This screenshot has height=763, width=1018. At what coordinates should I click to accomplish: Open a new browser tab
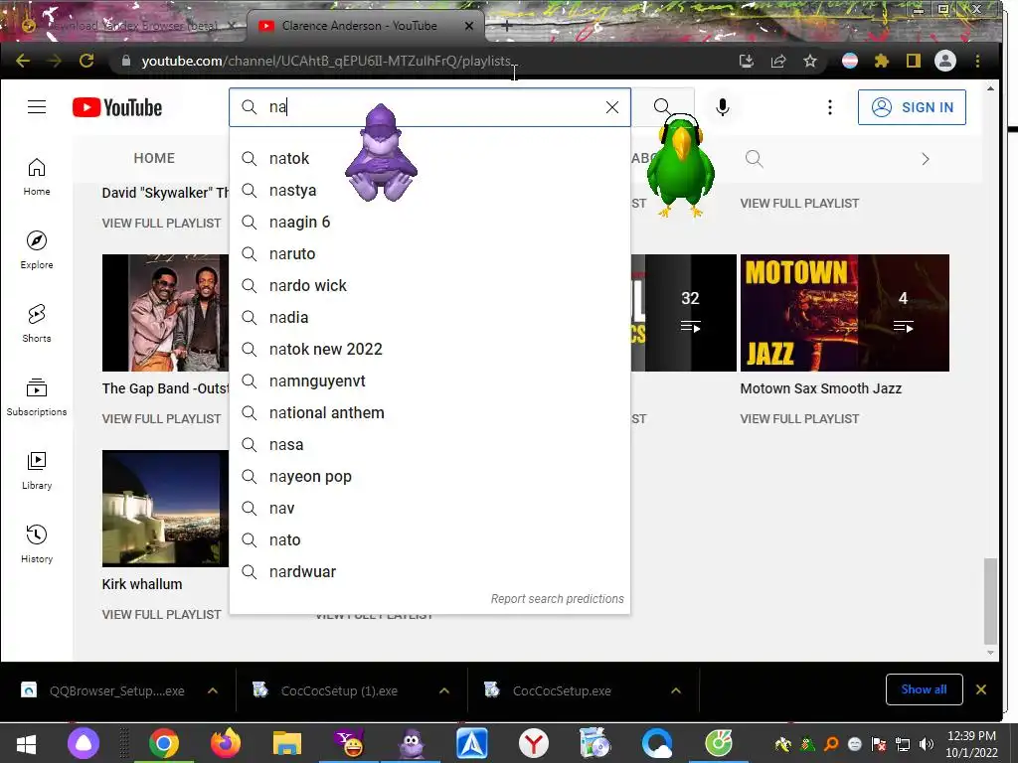[506, 26]
